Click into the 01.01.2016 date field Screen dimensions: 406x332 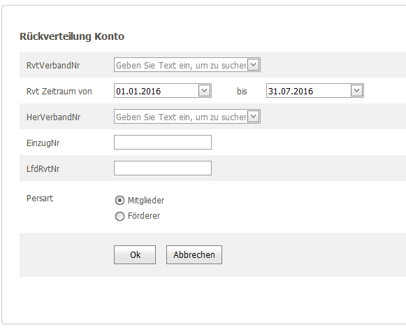click(x=157, y=91)
